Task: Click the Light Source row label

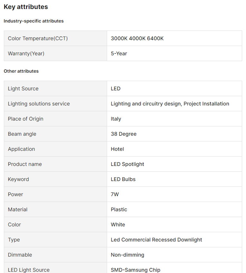Action: pos(23,88)
